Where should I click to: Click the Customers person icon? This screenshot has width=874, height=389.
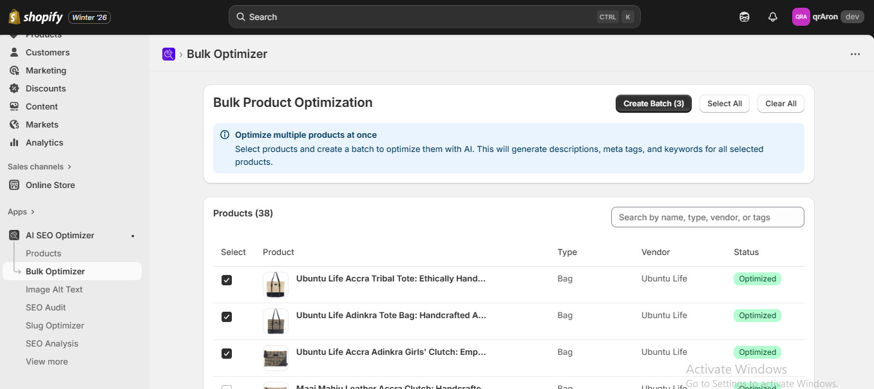coord(14,52)
